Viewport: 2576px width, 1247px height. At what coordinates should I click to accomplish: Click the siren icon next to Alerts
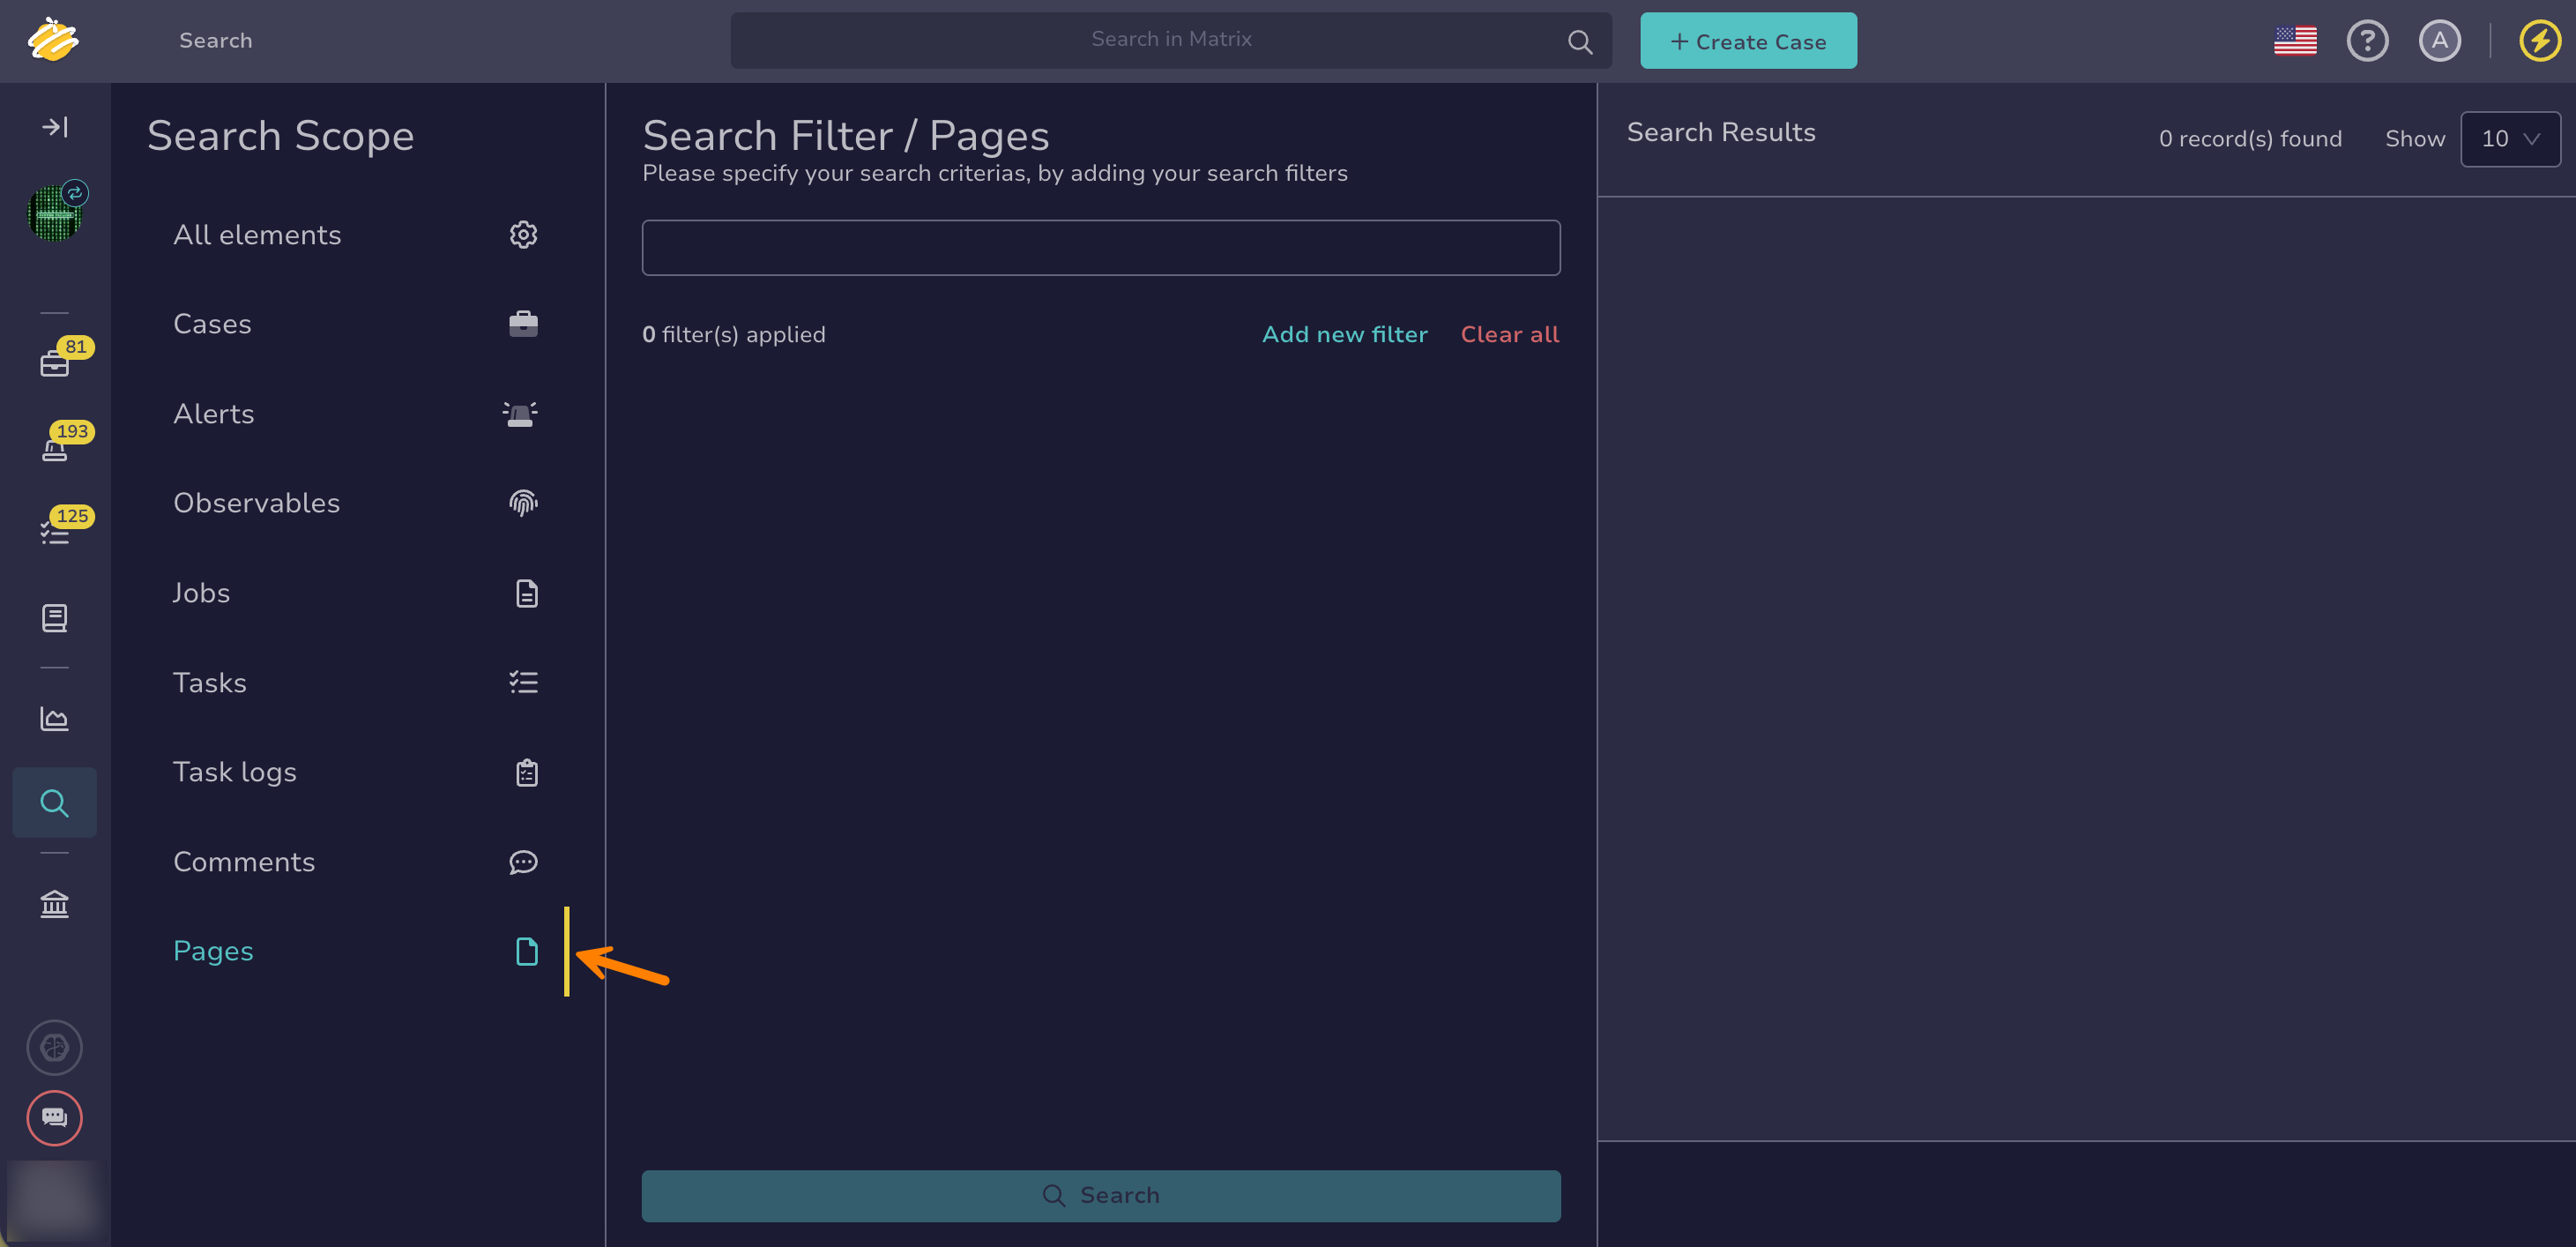(x=520, y=414)
